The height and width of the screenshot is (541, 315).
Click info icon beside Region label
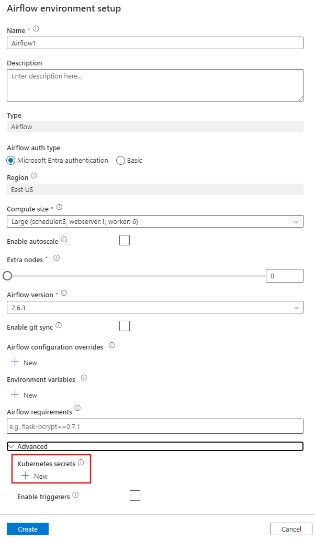coord(34,176)
